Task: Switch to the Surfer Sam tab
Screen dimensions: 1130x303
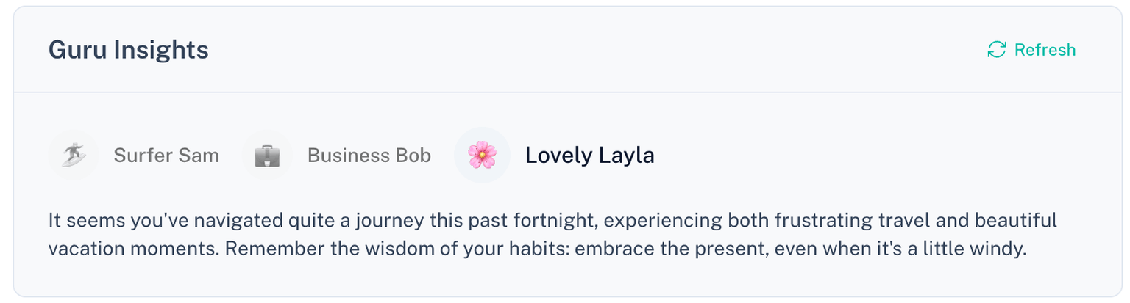Action: (166, 156)
